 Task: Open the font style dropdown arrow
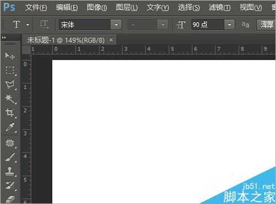tap(163, 25)
